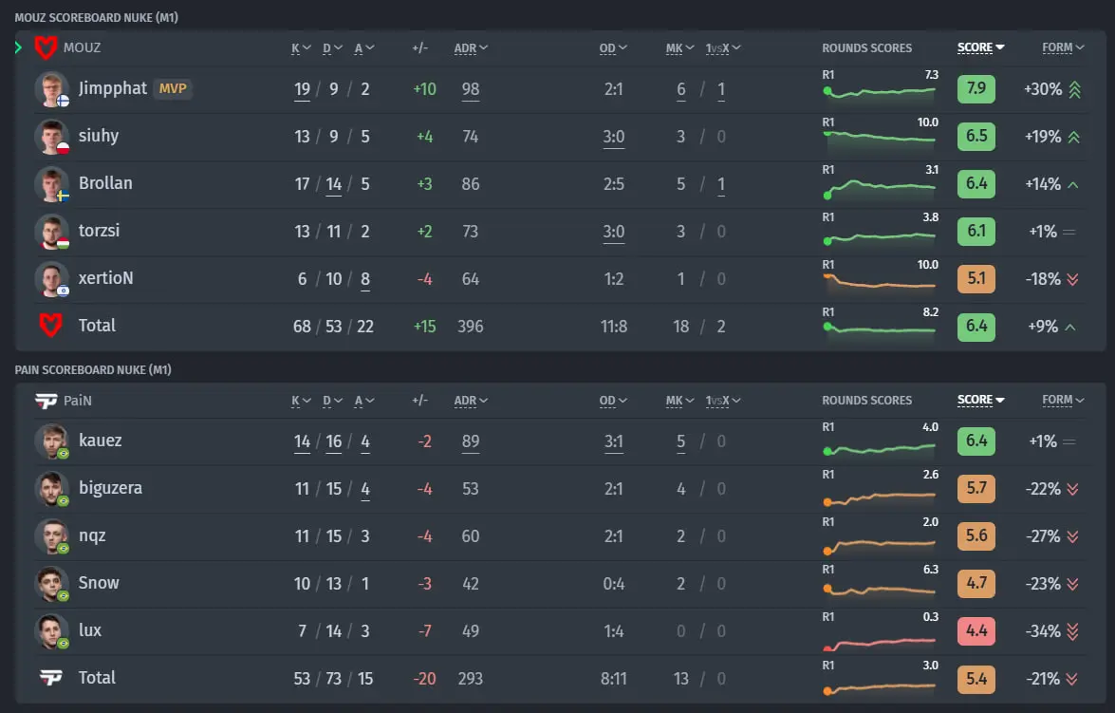Open Jimpphat's player avatar
1115x713 pixels.
[x=52, y=89]
